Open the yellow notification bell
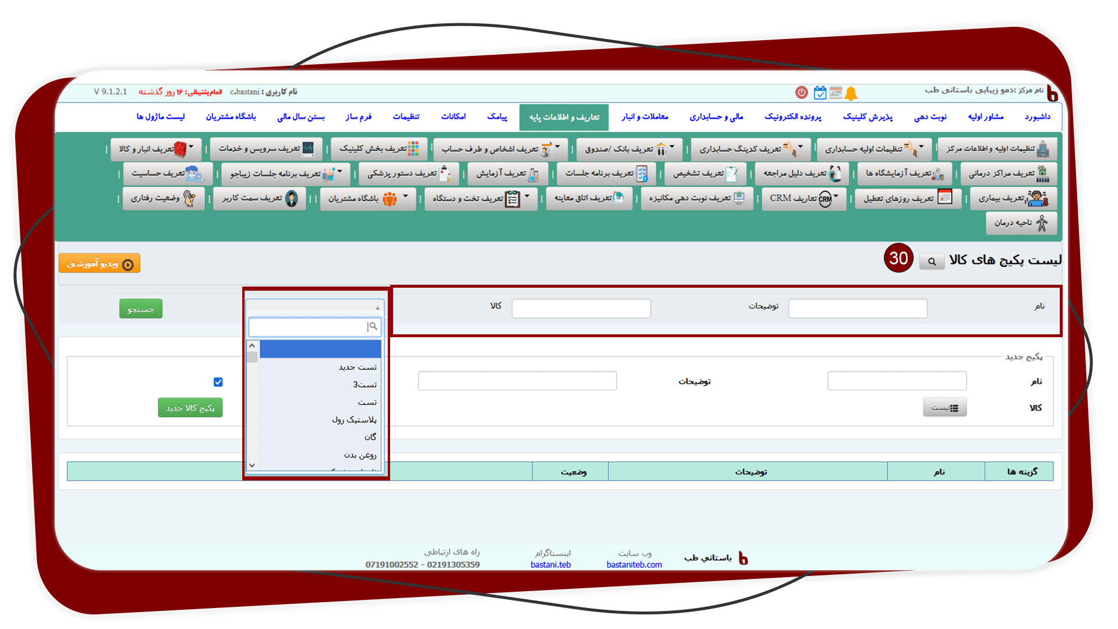1118x629 pixels. point(851,93)
